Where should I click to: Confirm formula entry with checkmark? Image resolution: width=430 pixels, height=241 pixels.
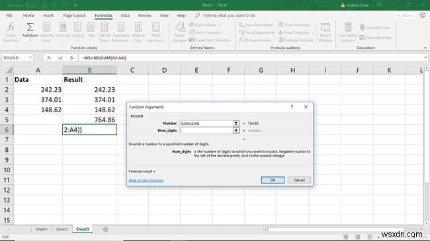[x=60, y=58]
